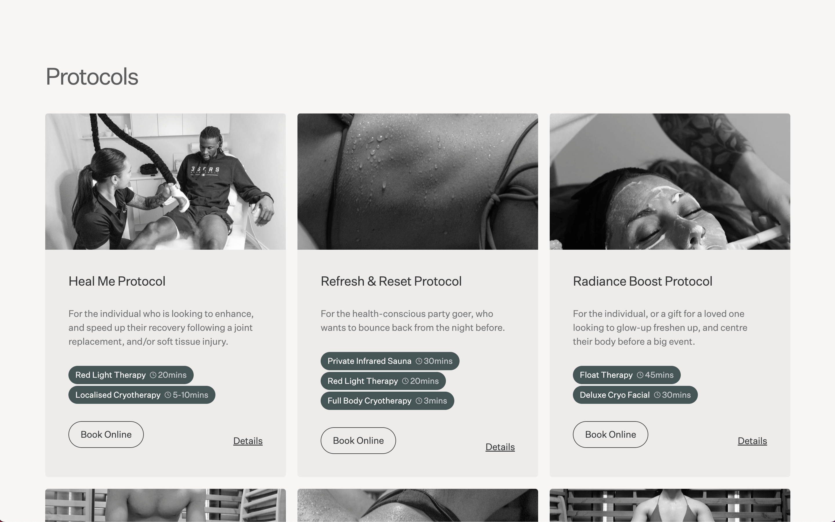Select the Localised Cryotherapy tag
Image resolution: width=835 pixels, height=522 pixels.
pos(142,395)
